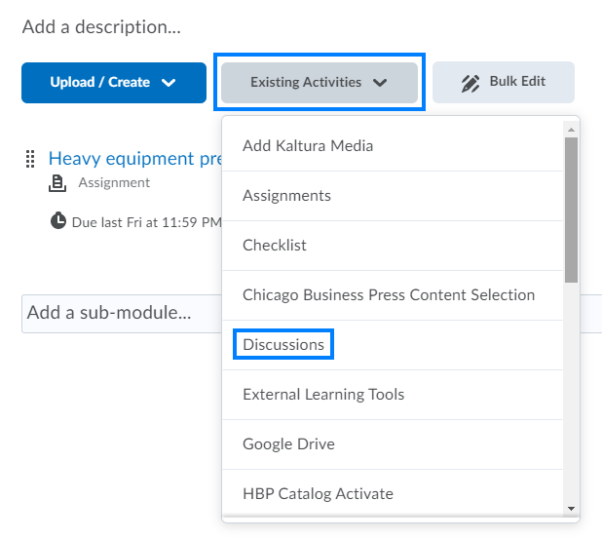Click the clock due date icon

(58, 221)
